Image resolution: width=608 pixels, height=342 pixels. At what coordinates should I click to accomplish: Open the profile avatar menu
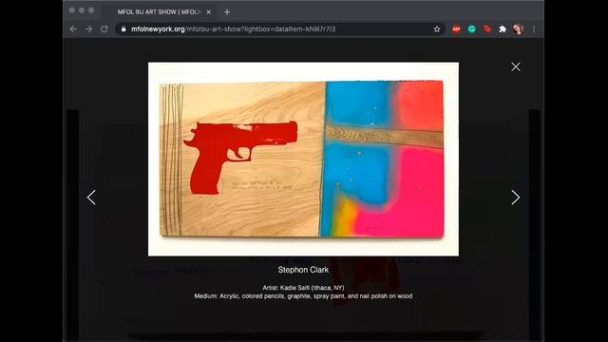(x=518, y=29)
